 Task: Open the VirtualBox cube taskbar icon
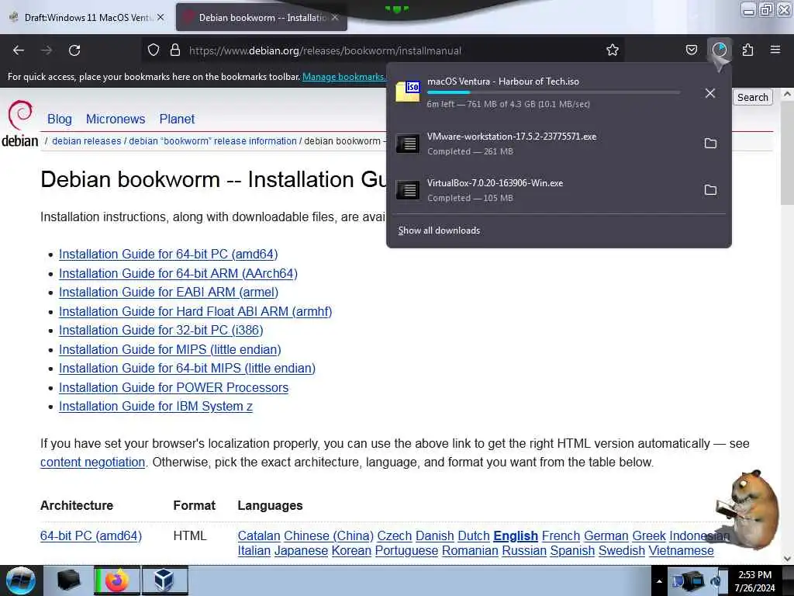(164, 580)
